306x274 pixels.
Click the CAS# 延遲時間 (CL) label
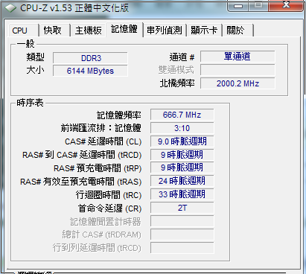(103, 141)
